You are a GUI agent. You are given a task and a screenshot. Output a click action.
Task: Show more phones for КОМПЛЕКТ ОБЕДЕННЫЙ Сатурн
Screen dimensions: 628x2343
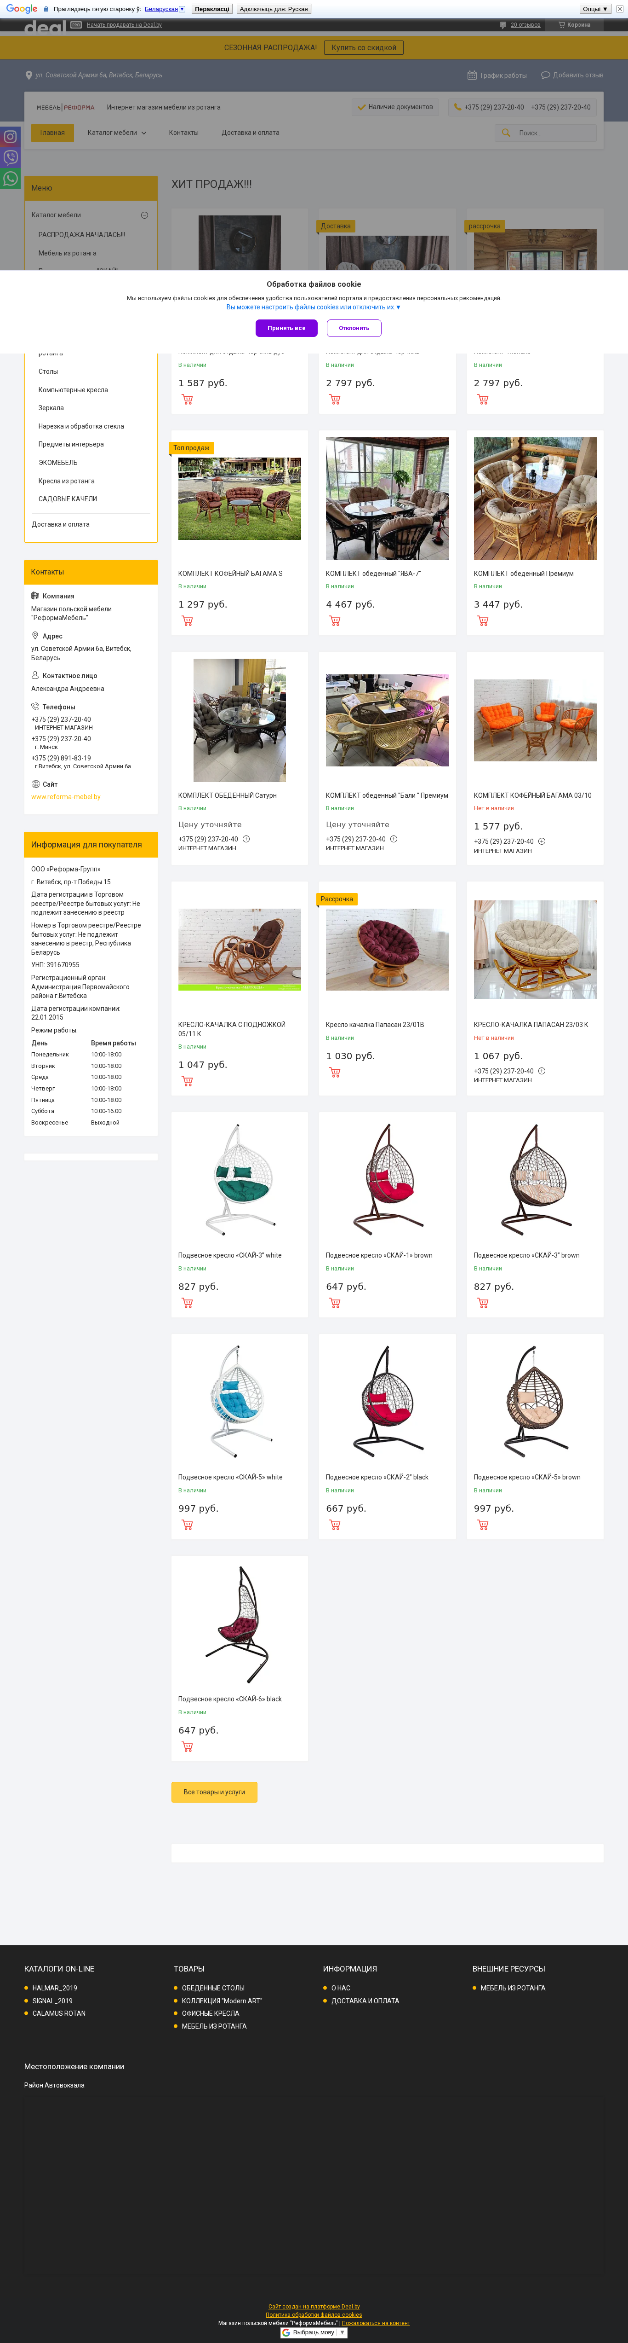coord(245,839)
